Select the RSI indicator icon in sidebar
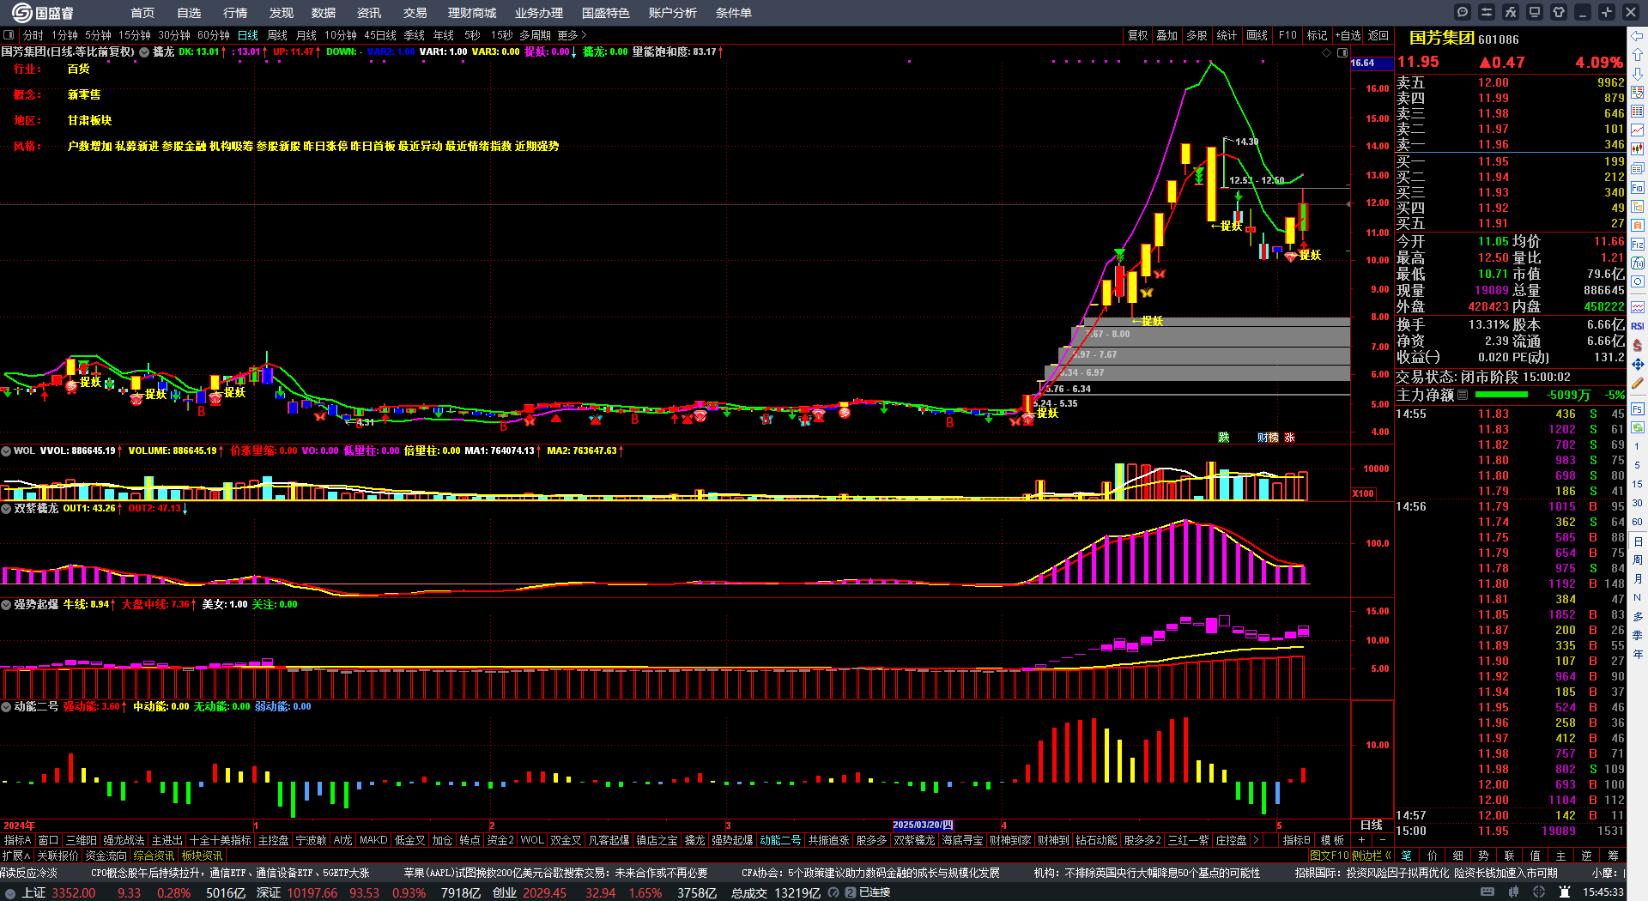 tap(1638, 326)
